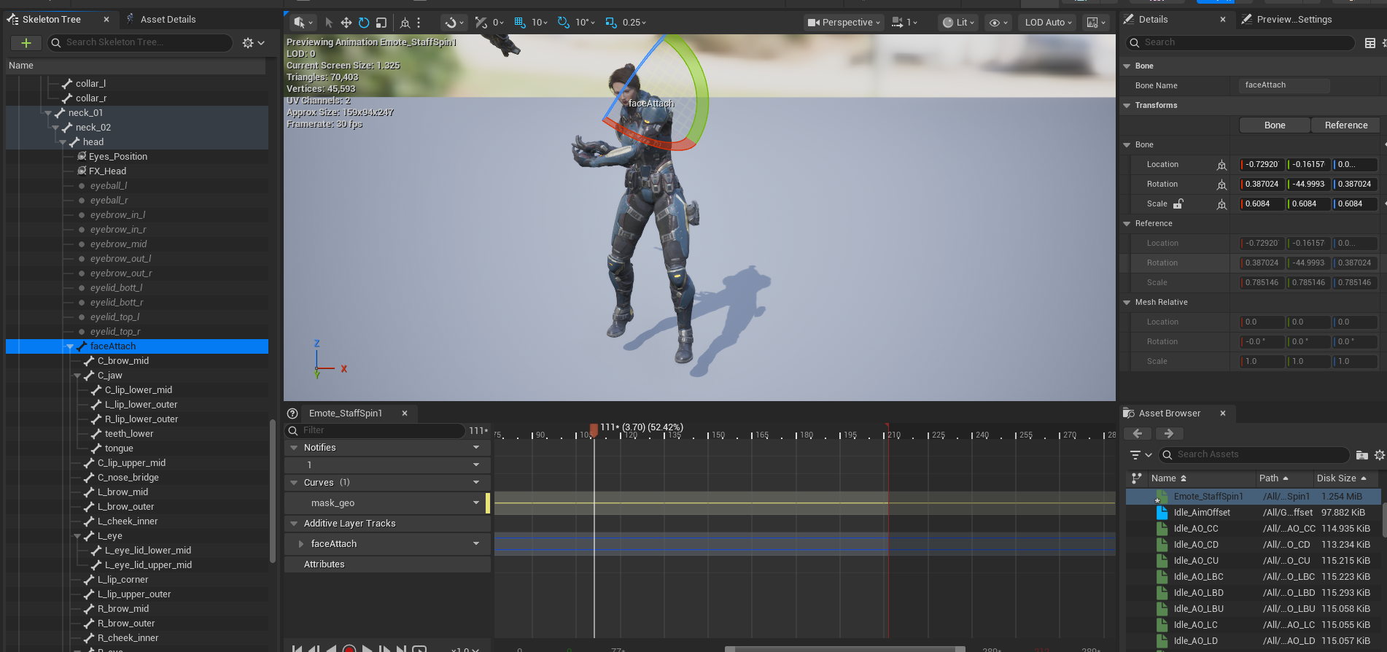
Task: Select the translate (move) tool in viewport toolbar
Action: click(346, 23)
